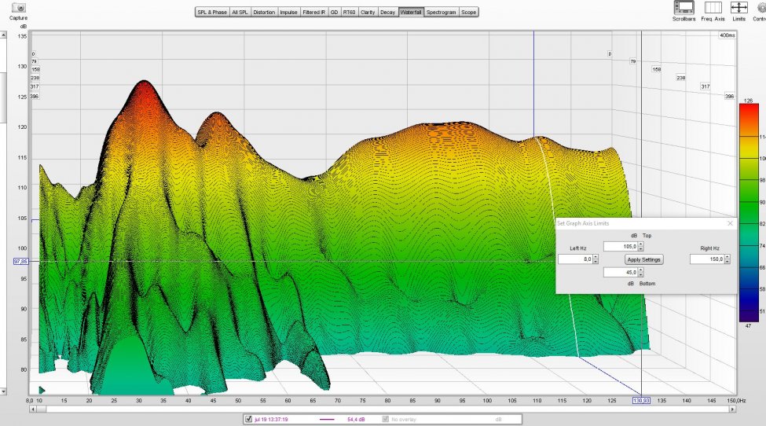Viewport: 766px width, 426px height.
Task: Toggle the No overlay checkbox
Action: 385,419
